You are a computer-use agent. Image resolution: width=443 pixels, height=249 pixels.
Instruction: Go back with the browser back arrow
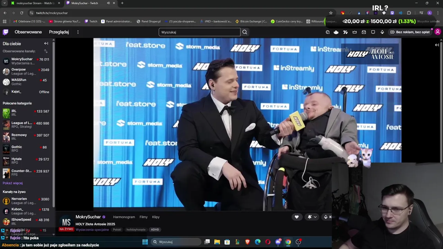pyautogui.click(x=5, y=13)
